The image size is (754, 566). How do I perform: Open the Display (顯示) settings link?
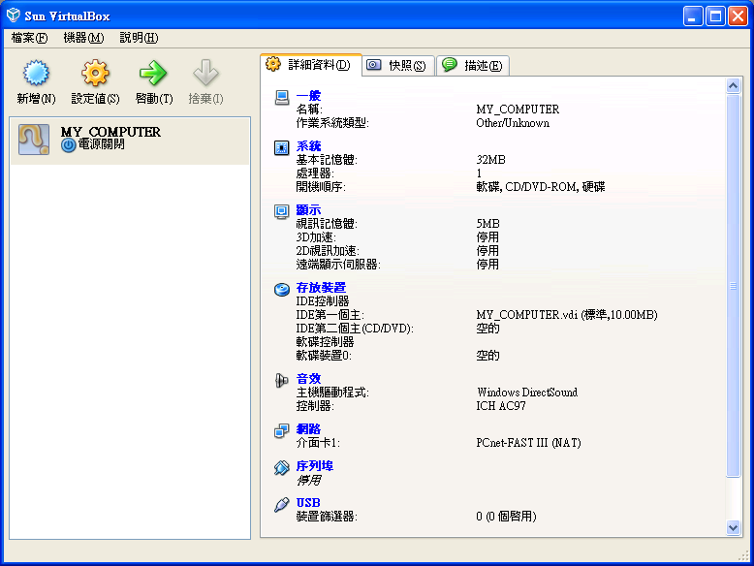click(x=308, y=210)
